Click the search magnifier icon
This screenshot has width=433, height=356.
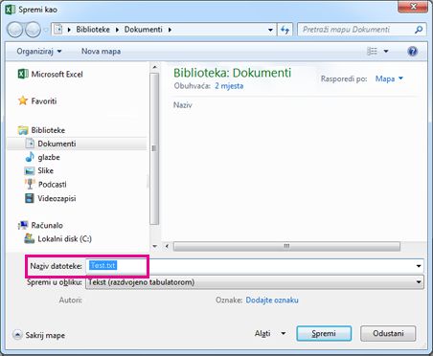tap(419, 30)
